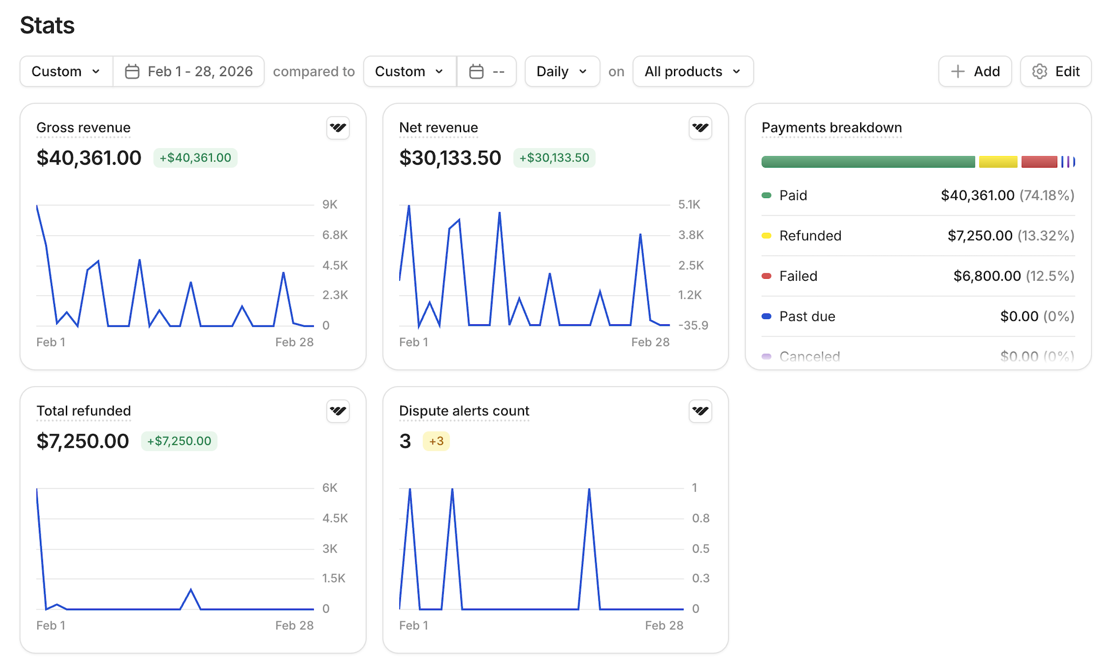Select the Failed row label
The height and width of the screenshot is (667, 1119).
point(798,276)
